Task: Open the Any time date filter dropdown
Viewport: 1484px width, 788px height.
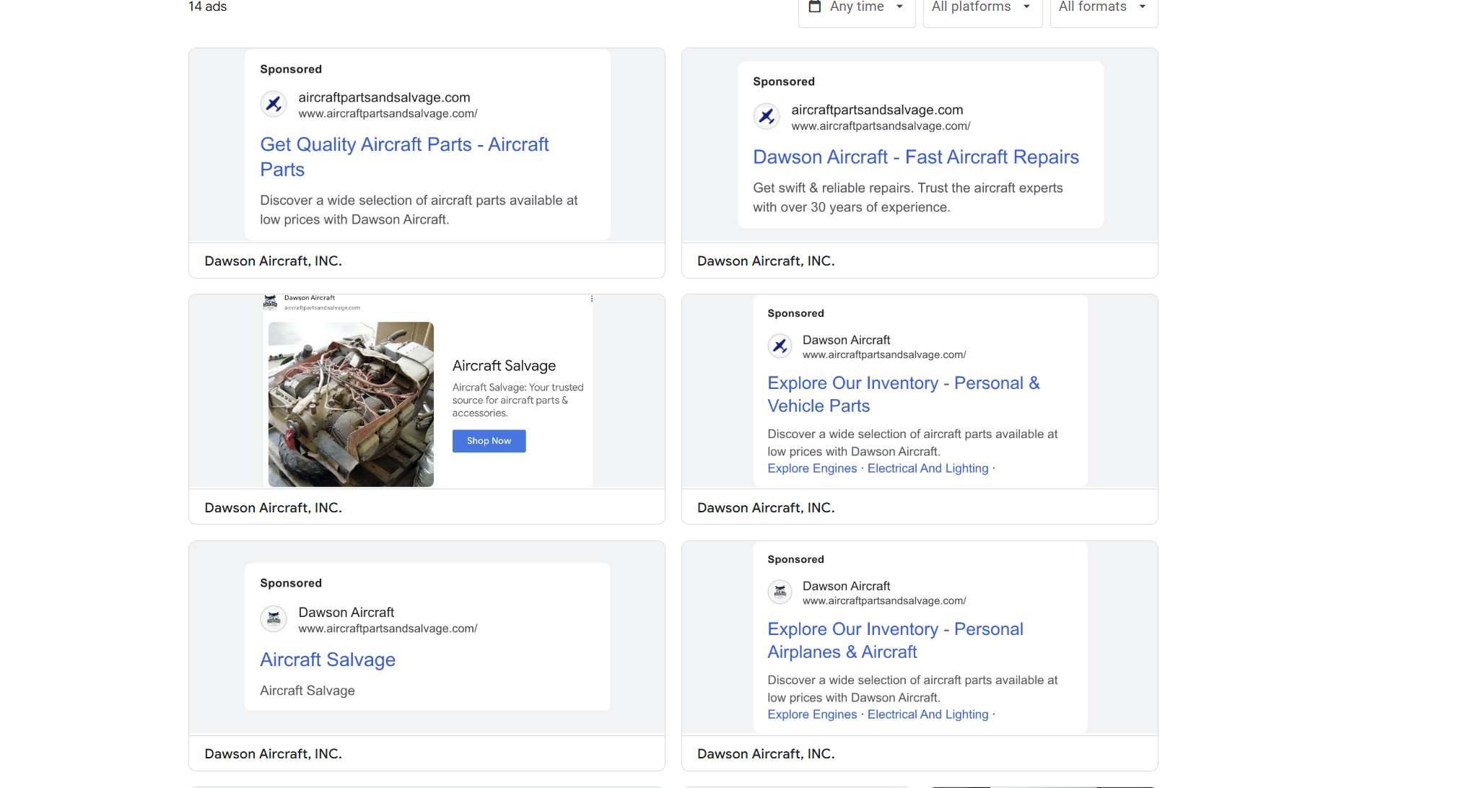Action: [857, 9]
